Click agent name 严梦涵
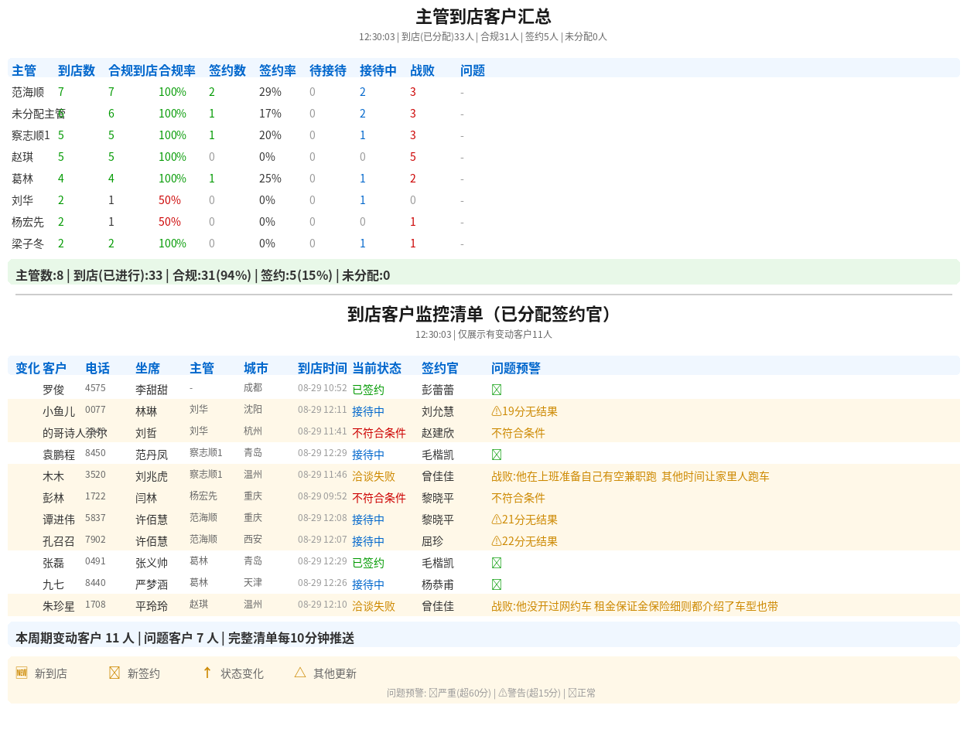Image resolution: width=967 pixels, height=736 pixels. pos(152,584)
